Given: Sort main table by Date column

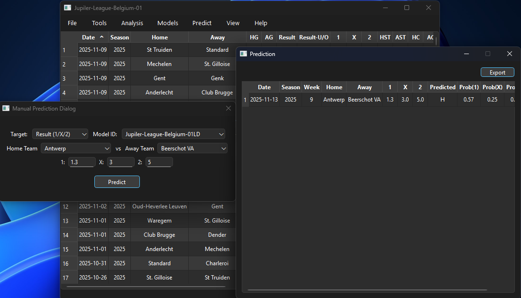Looking at the screenshot, I should (93, 37).
